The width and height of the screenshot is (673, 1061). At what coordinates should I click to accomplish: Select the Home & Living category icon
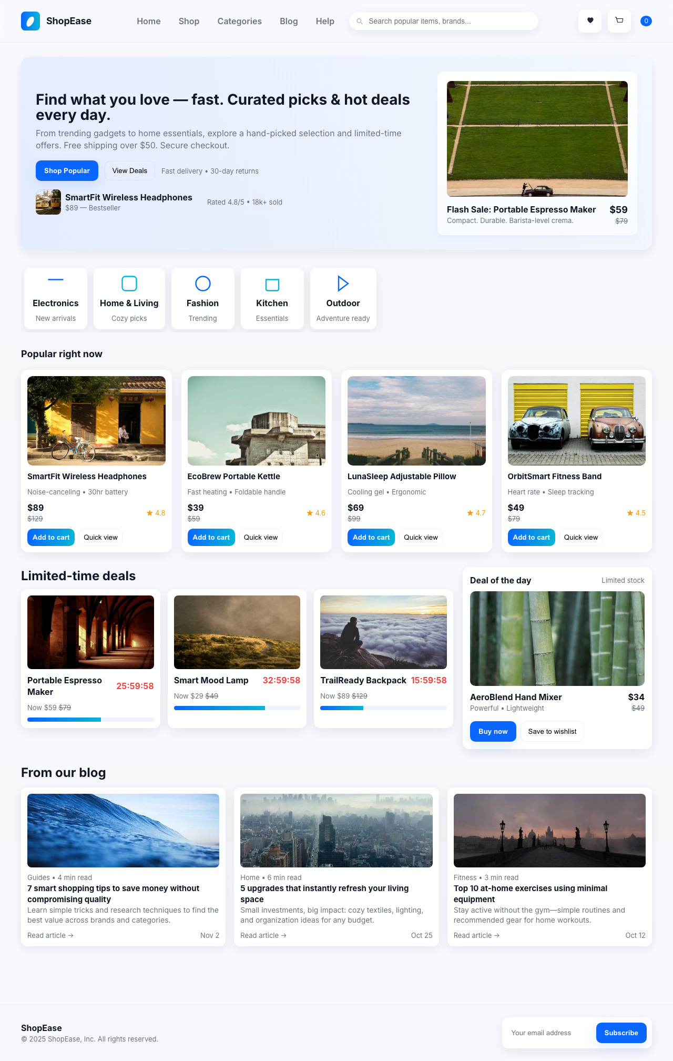point(129,284)
